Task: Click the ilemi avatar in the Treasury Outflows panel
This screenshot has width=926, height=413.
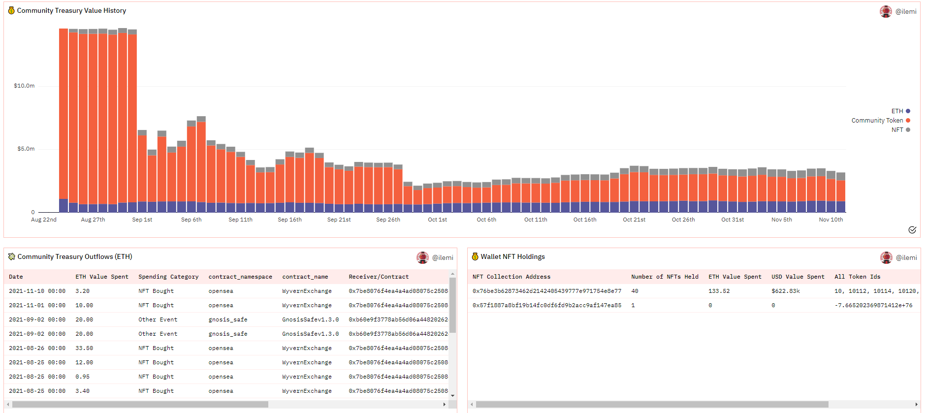Action: point(422,257)
